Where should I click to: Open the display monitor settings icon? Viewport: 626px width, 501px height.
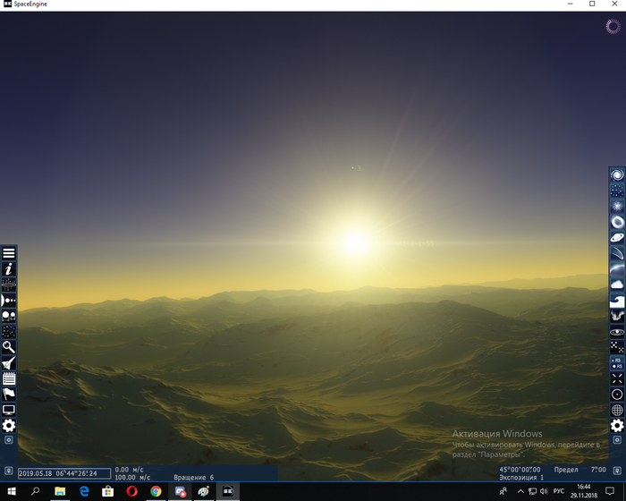click(9, 410)
